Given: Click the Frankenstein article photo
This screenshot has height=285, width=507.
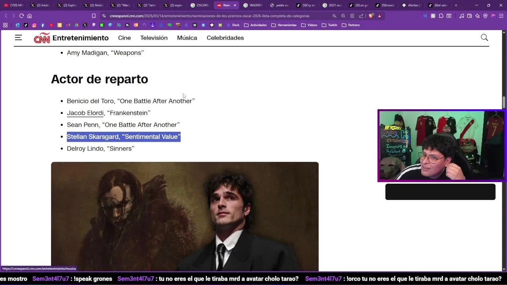Looking at the screenshot, I should 185,217.
